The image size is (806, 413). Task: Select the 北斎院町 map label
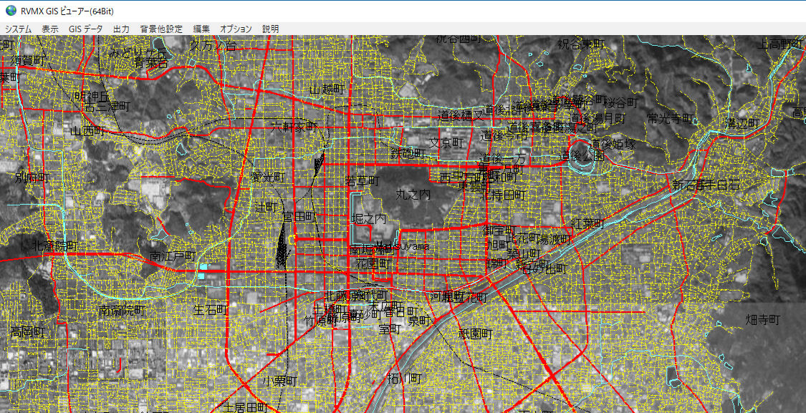click(x=54, y=246)
